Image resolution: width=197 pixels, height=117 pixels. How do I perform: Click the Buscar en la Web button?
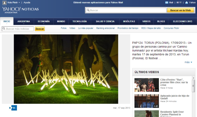click(x=180, y=10)
